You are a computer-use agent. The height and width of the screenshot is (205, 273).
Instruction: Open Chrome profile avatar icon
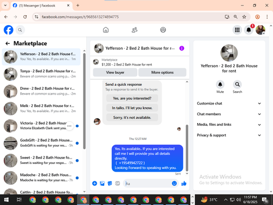point(257,17)
